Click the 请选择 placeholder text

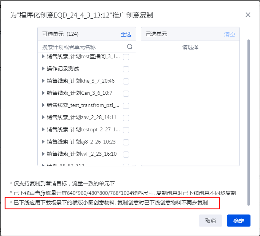[x=190, y=47]
